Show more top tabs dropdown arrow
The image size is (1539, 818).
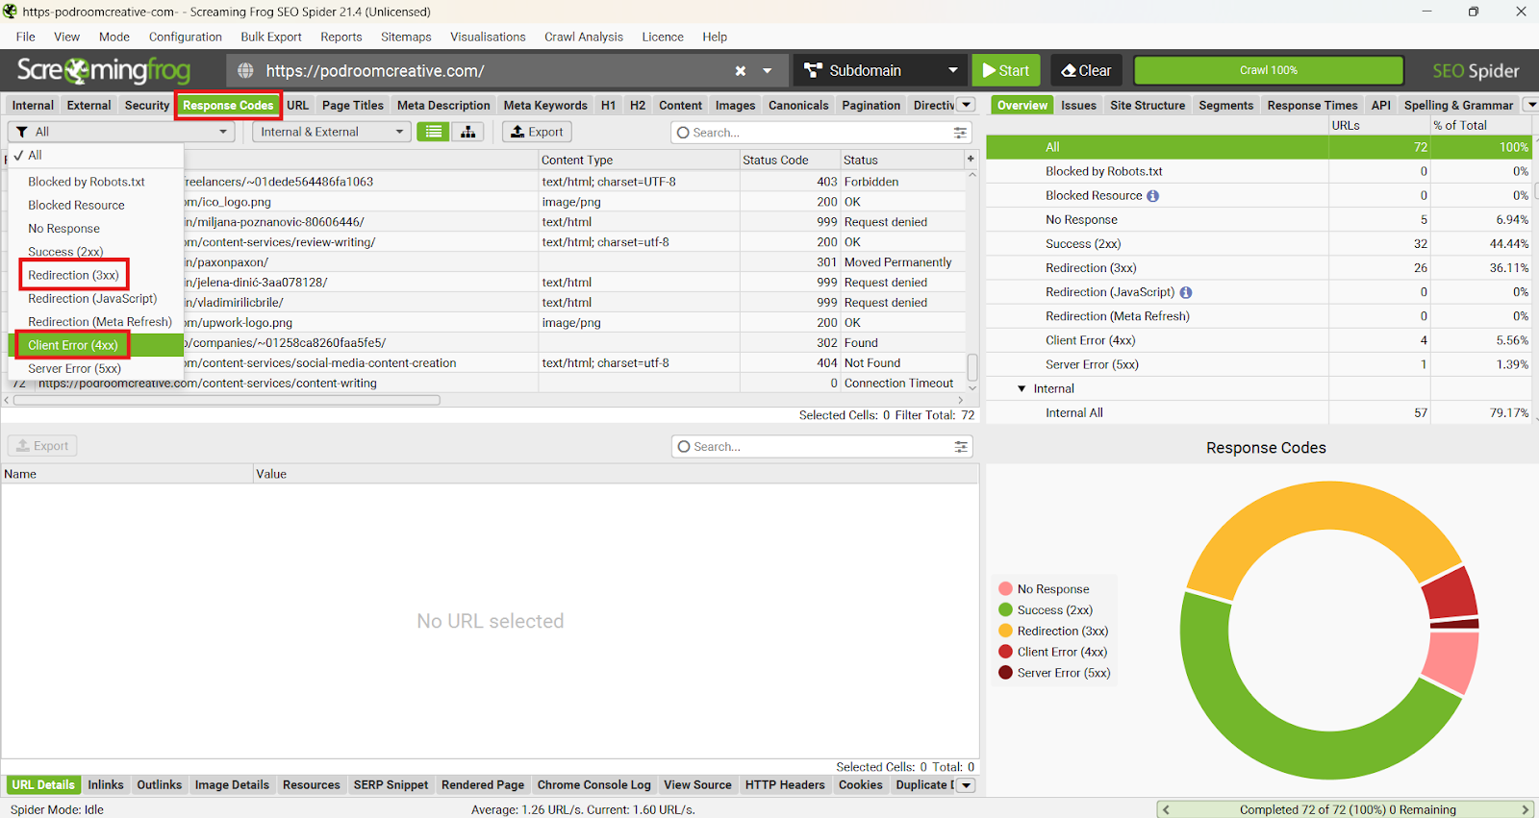tap(967, 105)
